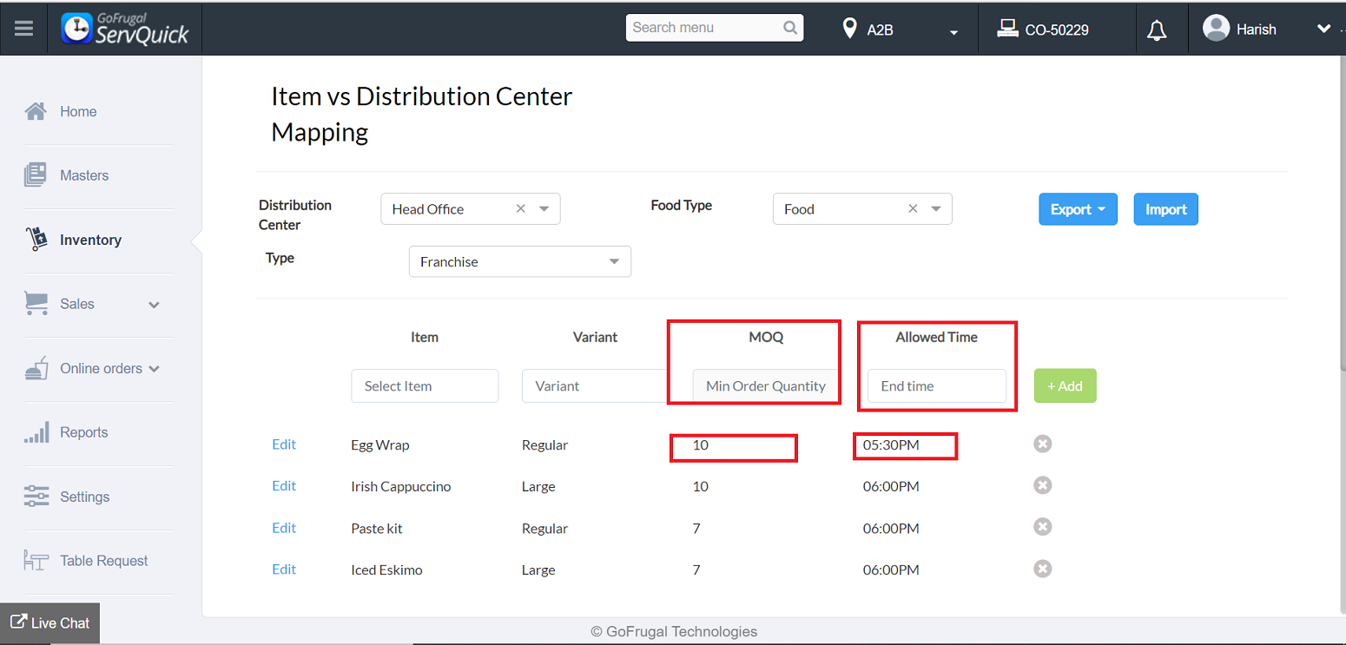1346x645 pixels.
Task: Open Masters in the sidebar
Action: pyautogui.click(x=84, y=175)
